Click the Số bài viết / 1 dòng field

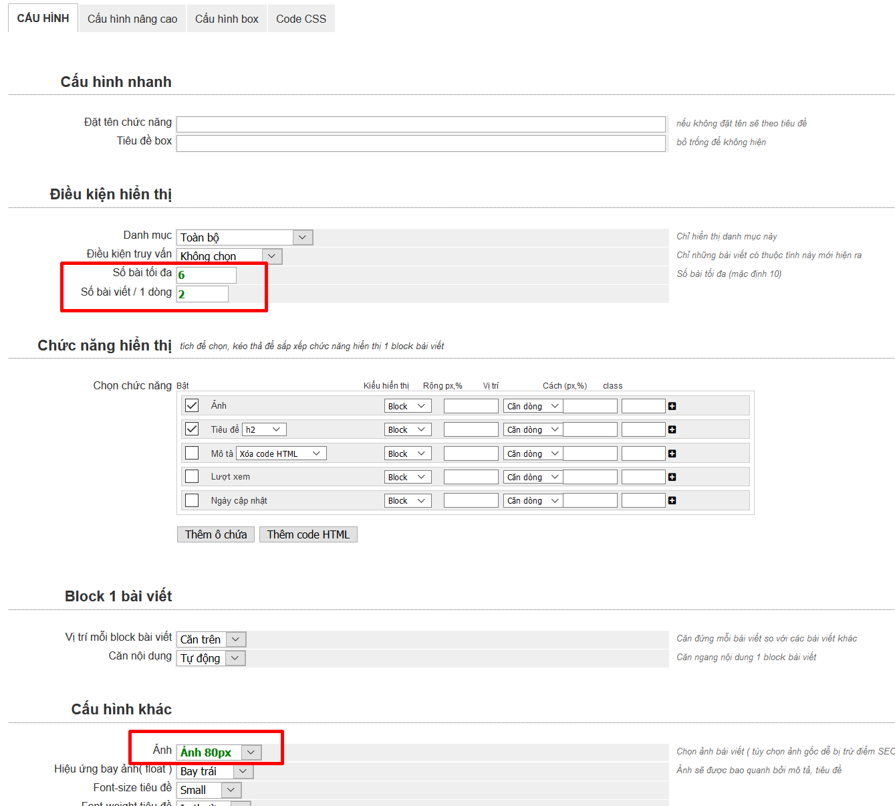202,294
